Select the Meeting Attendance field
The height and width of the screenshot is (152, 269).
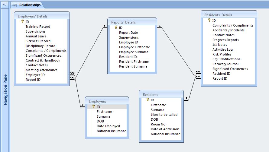(x=41, y=70)
